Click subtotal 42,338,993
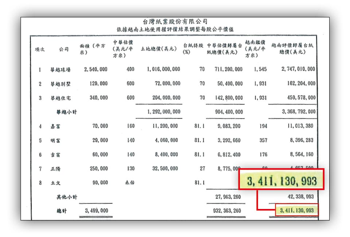 (x=301, y=197)
